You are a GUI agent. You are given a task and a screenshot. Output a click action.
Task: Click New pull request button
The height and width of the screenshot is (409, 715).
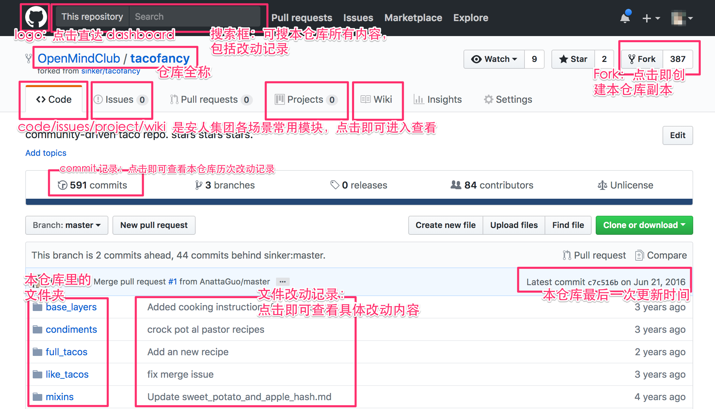point(154,225)
